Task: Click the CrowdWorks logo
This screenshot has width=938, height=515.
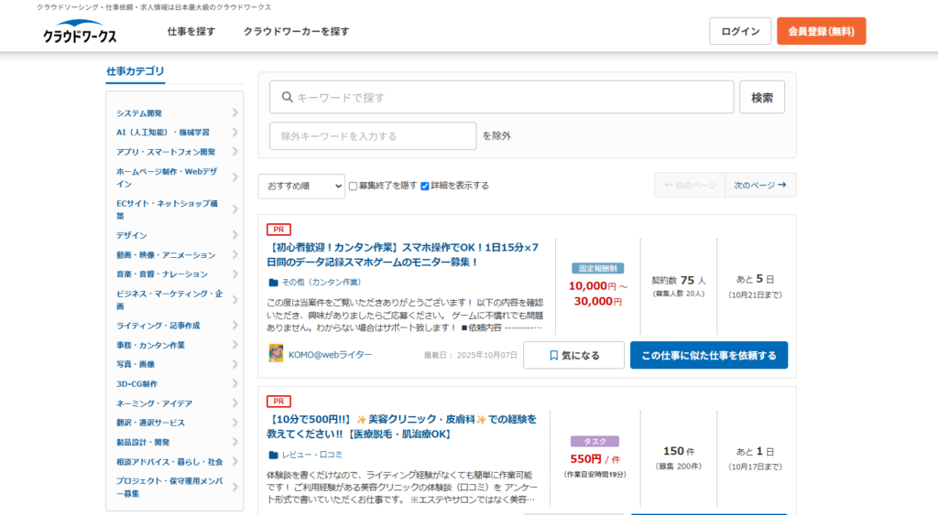Action: pyautogui.click(x=79, y=33)
